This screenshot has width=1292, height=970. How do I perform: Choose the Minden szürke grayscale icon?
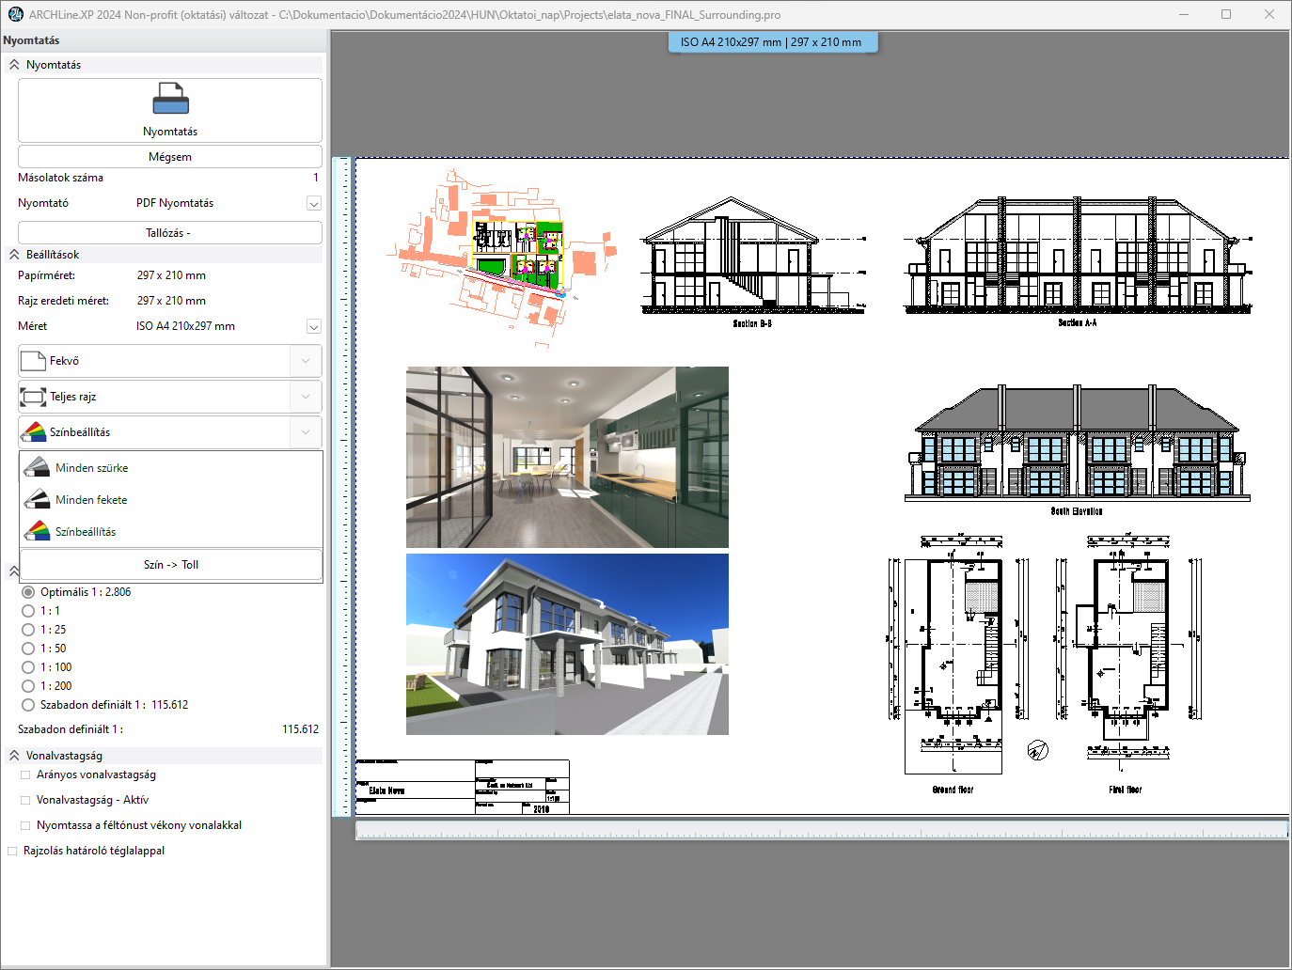(37, 468)
